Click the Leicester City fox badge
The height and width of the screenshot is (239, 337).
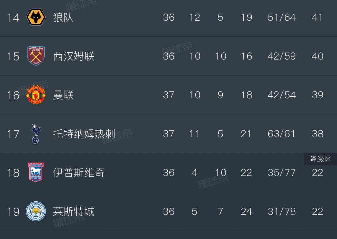[x=35, y=211]
